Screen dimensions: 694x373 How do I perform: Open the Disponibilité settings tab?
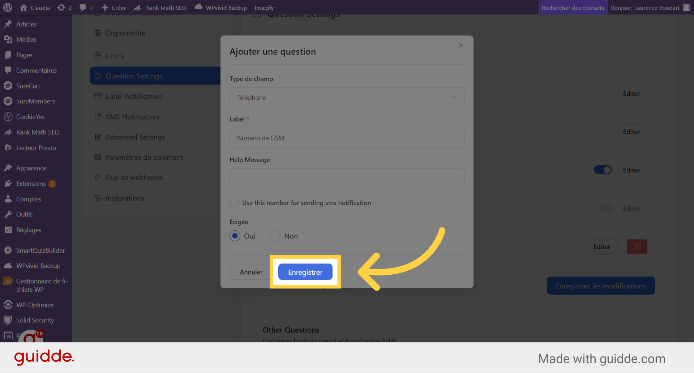pyautogui.click(x=125, y=33)
